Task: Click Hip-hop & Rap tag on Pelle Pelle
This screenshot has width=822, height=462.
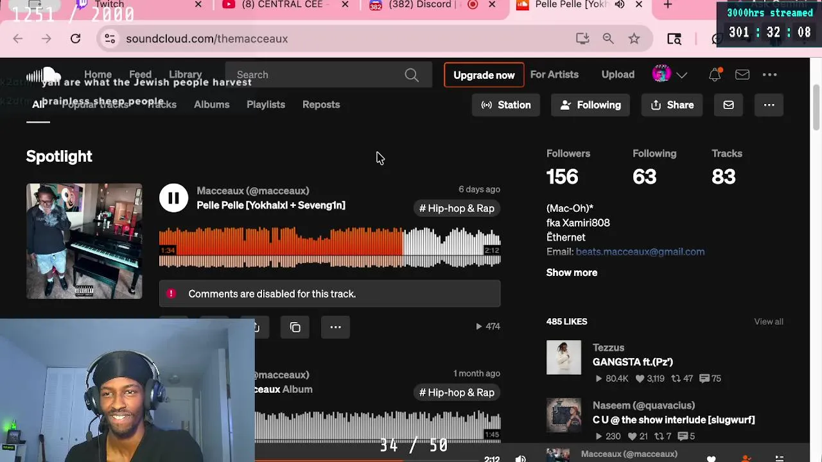Action: click(x=457, y=209)
